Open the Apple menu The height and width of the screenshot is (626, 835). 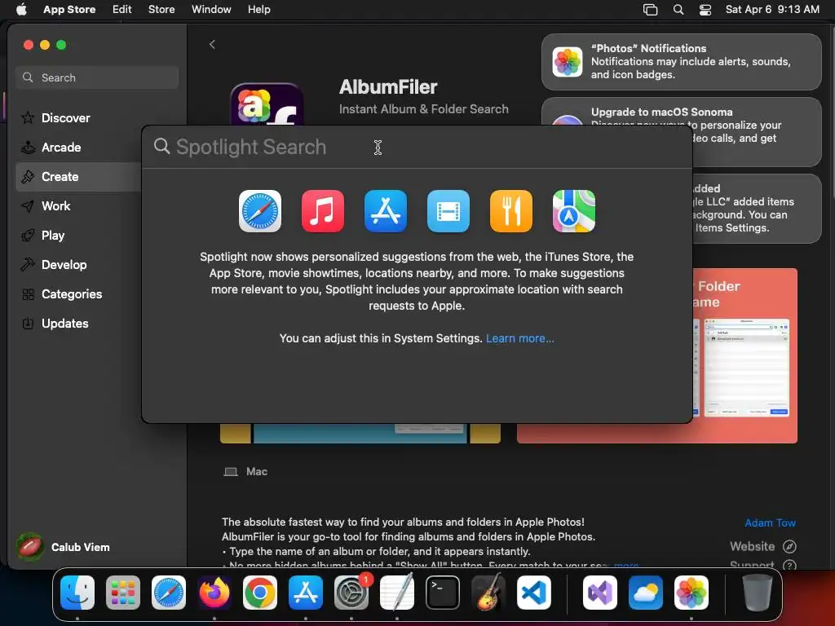click(x=21, y=10)
